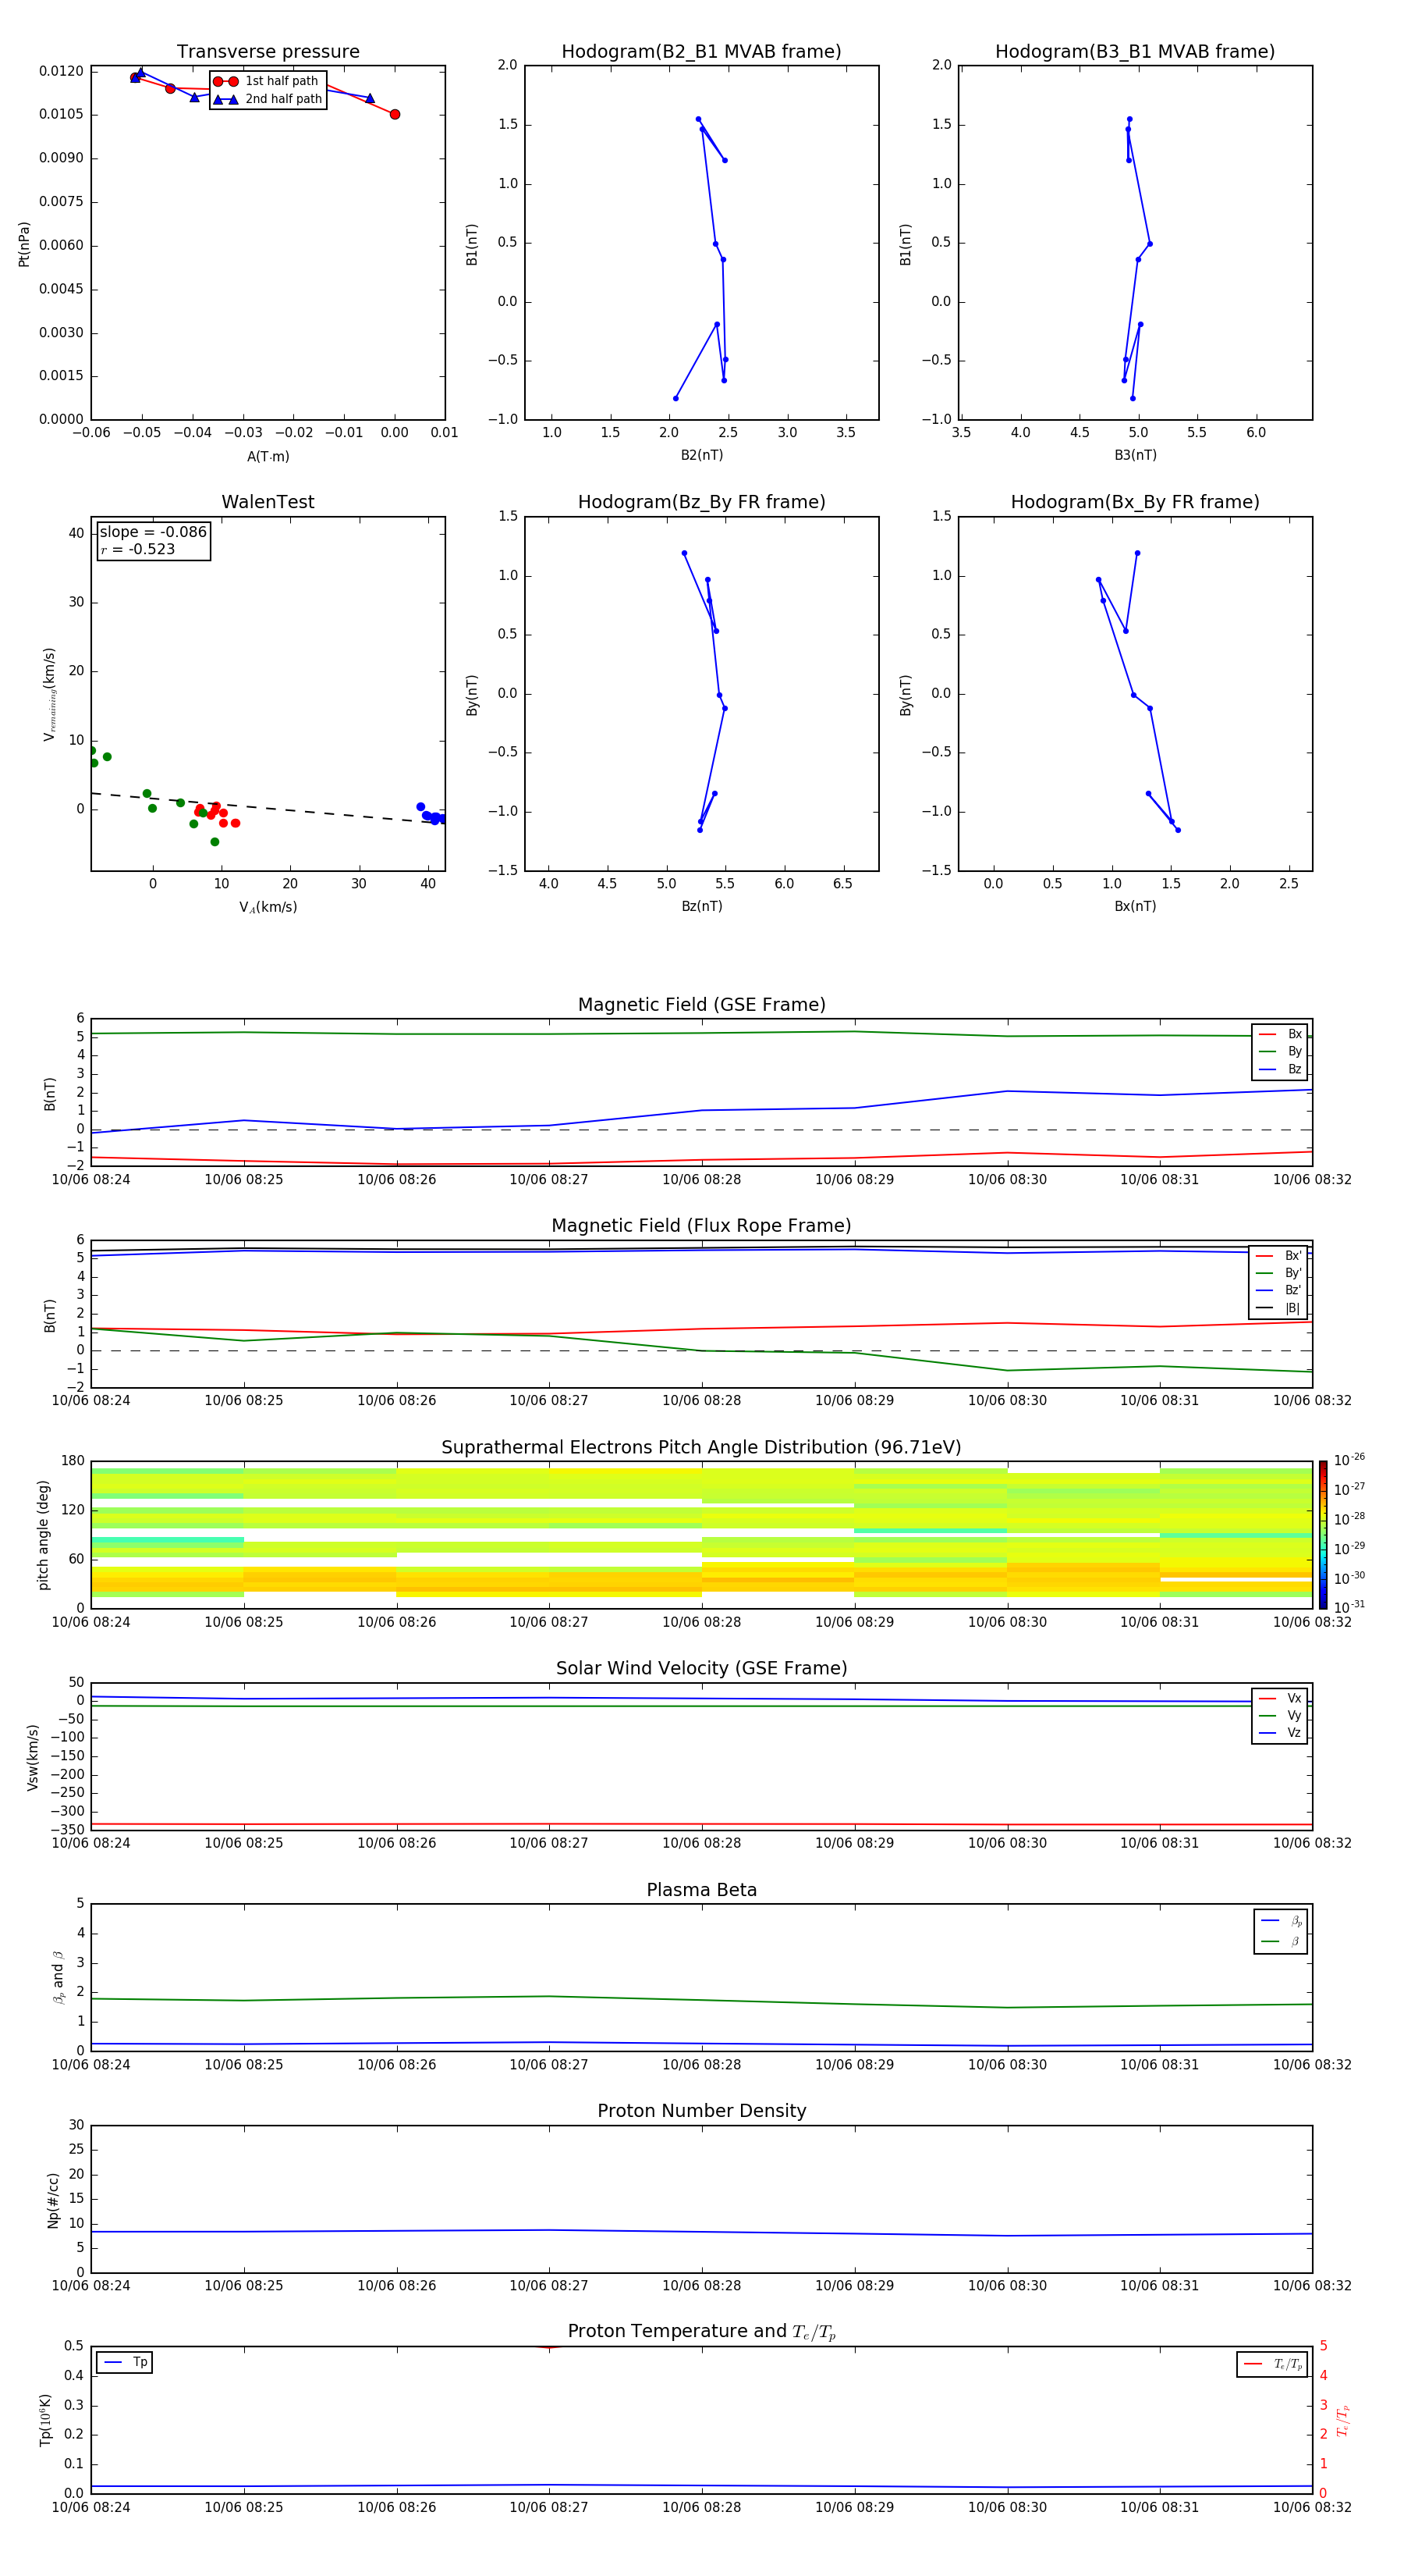Click the "Bz(nT)" x-axis label
Image resolution: width=1404 pixels, height=2576 pixels.
[x=701, y=906]
